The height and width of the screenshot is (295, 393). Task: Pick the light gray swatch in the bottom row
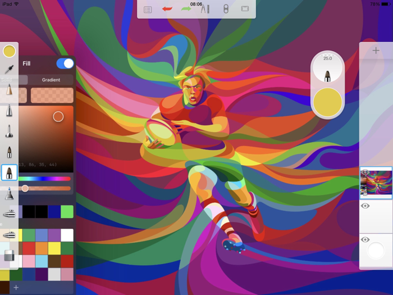tap(54, 274)
